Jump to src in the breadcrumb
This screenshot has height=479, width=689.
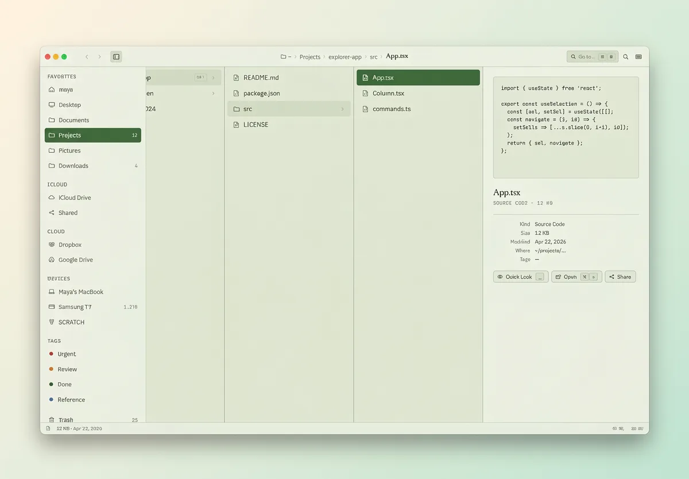374,57
